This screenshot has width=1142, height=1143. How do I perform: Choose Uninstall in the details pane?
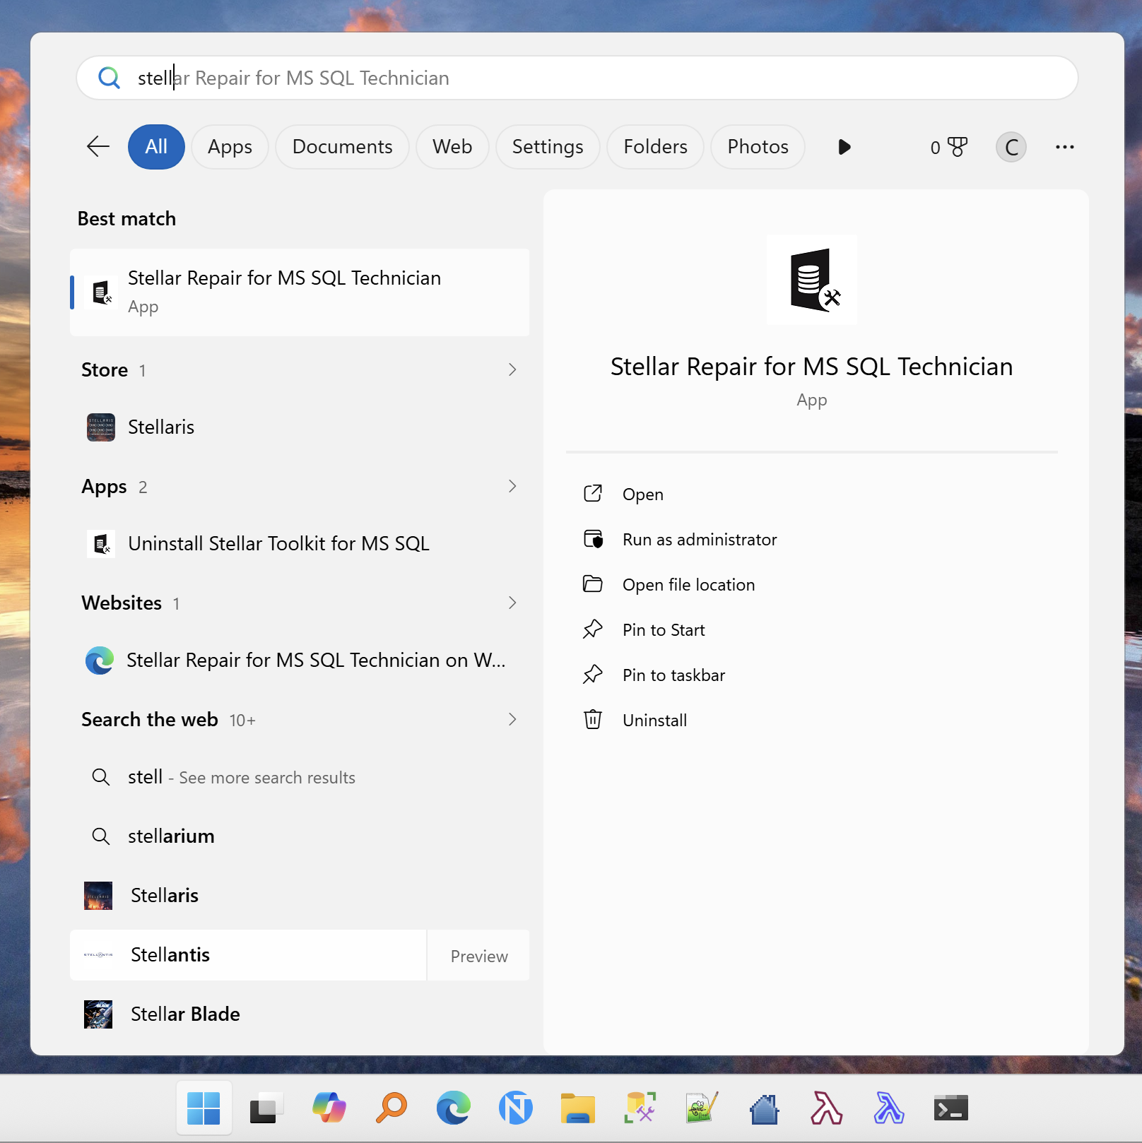tap(812, 721)
